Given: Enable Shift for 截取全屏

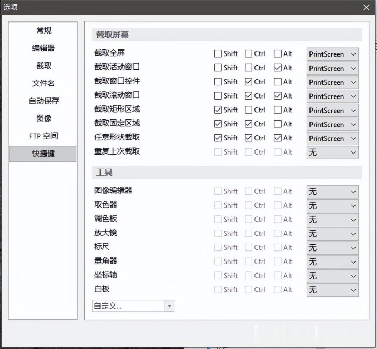Looking at the screenshot, I should pos(218,53).
